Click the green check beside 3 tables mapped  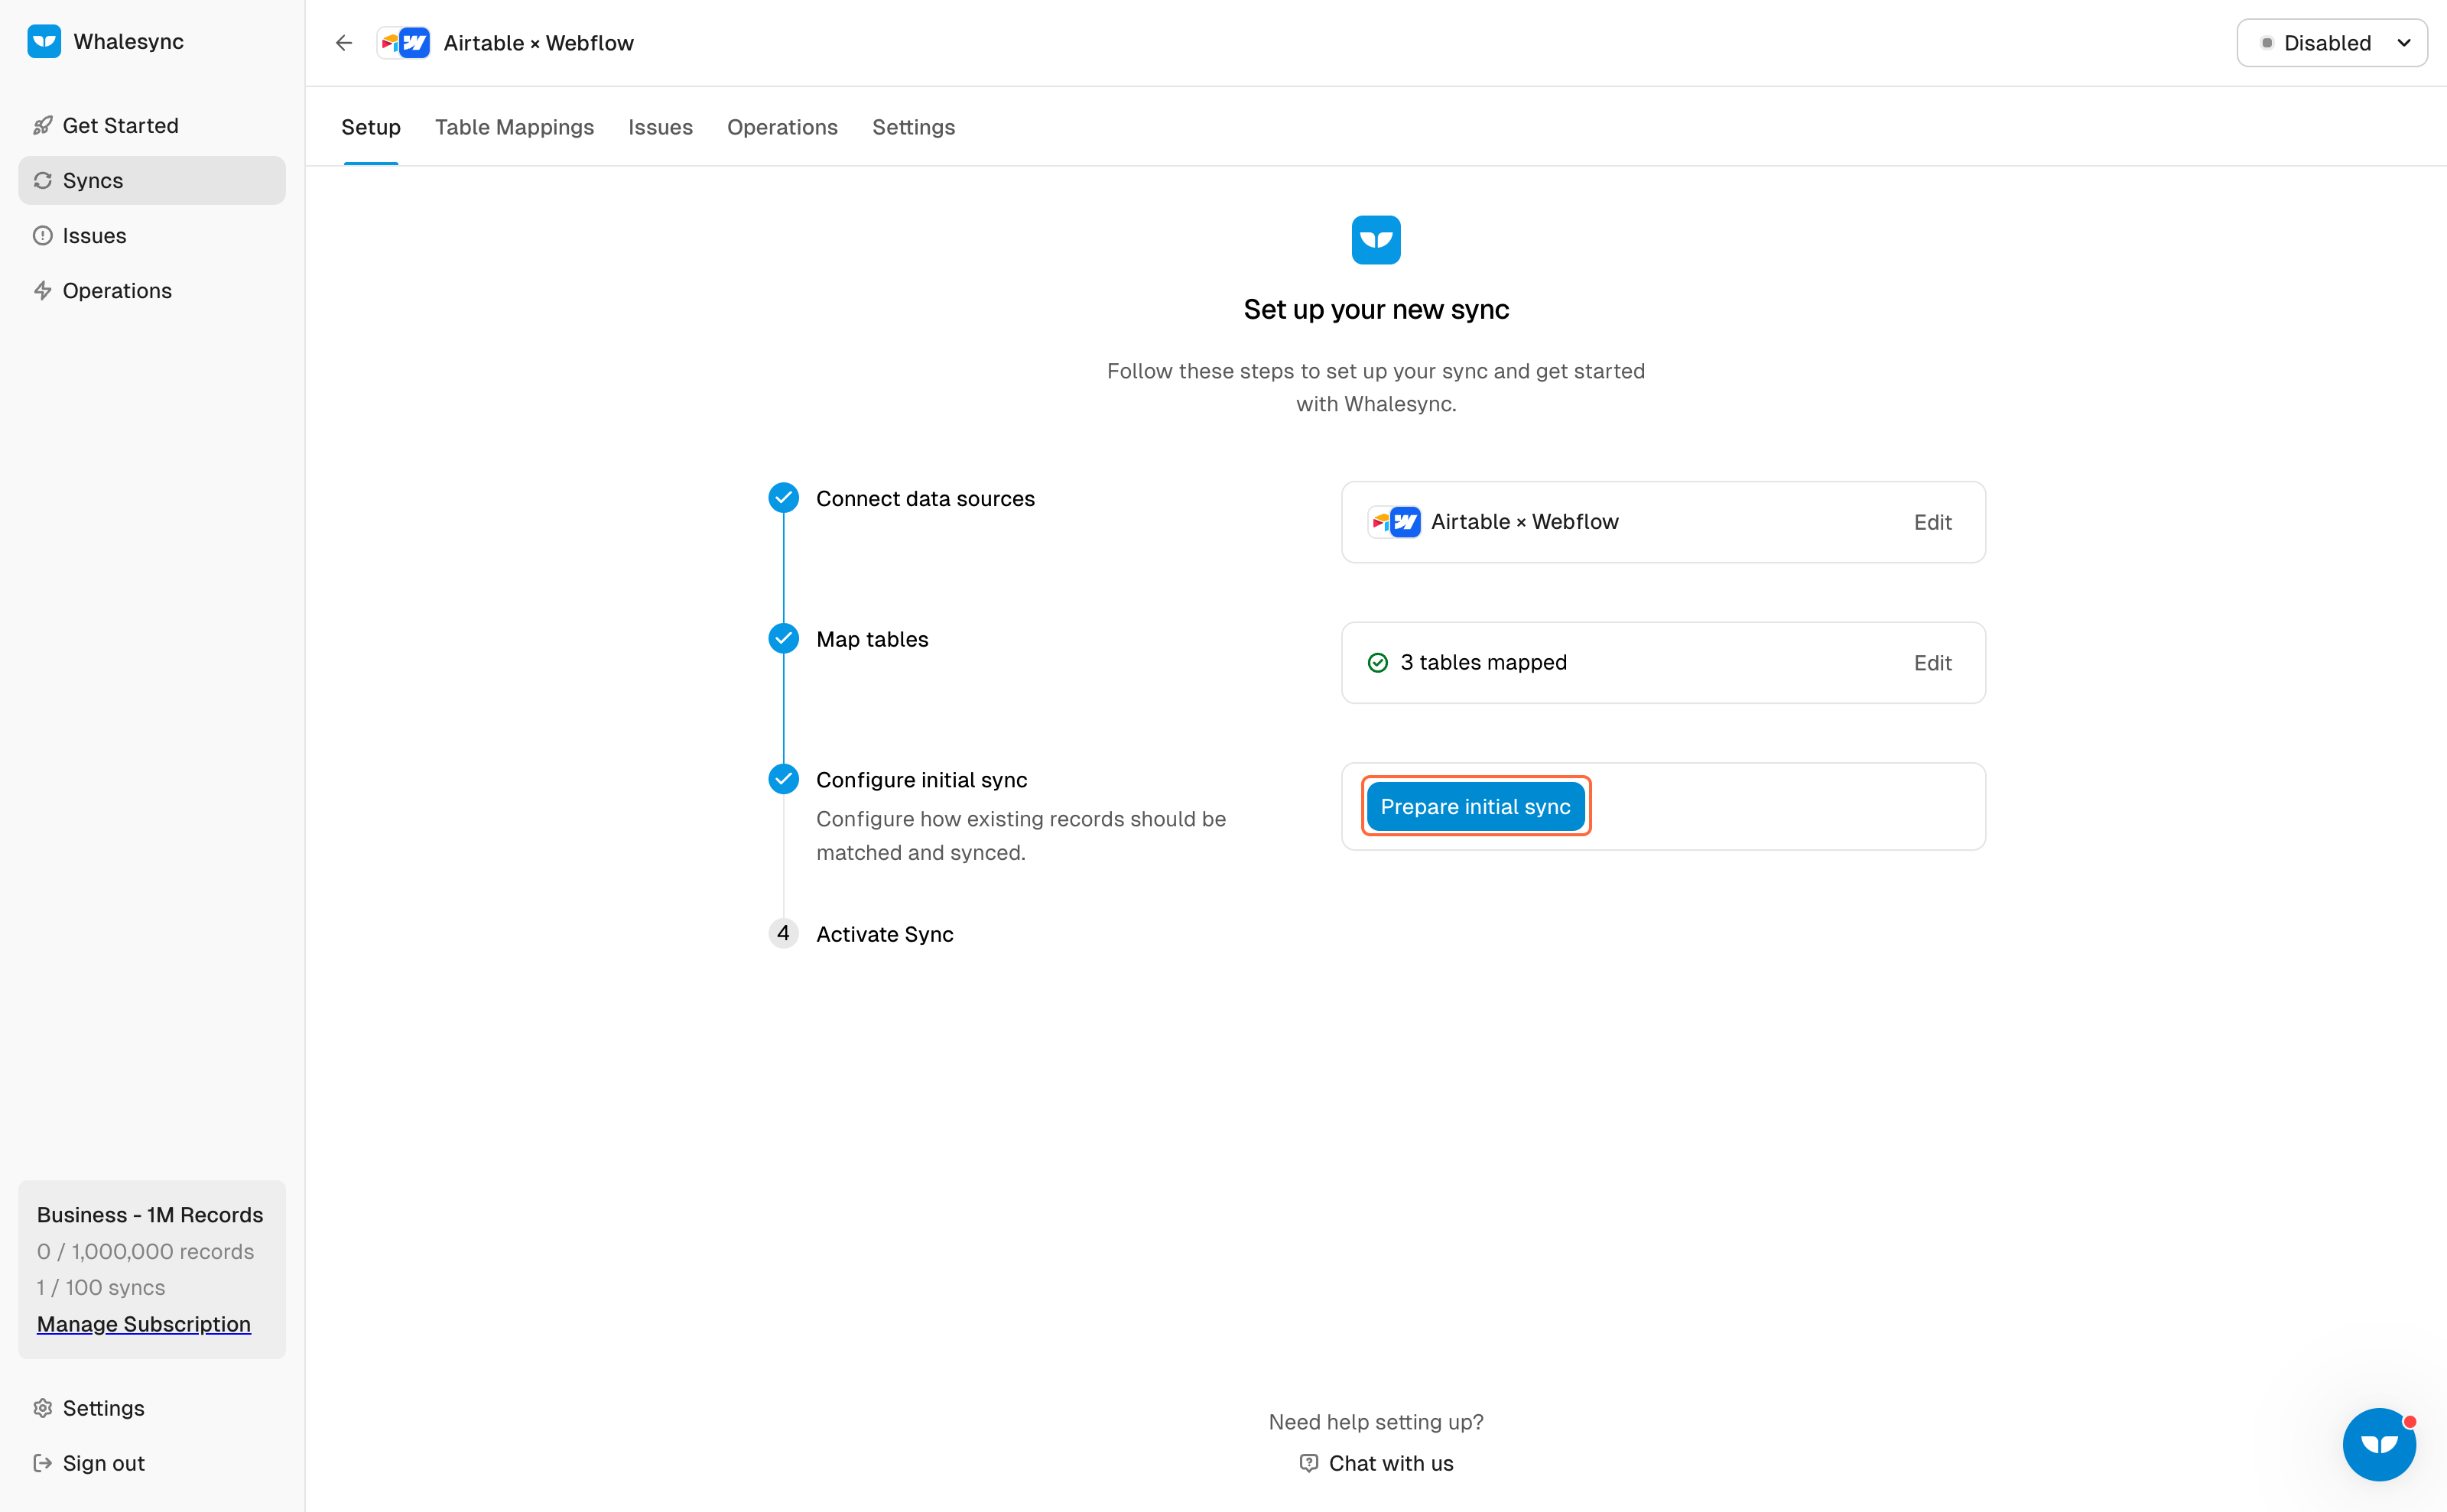pyautogui.click(x=1377, y=663)
